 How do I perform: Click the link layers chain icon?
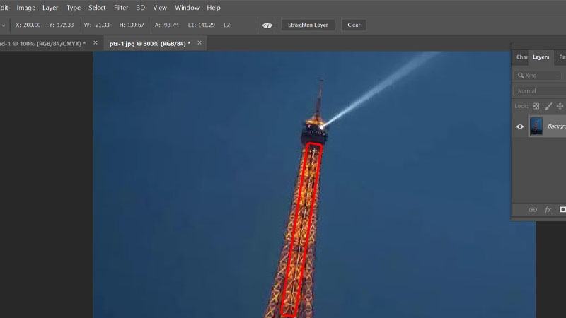533,209
